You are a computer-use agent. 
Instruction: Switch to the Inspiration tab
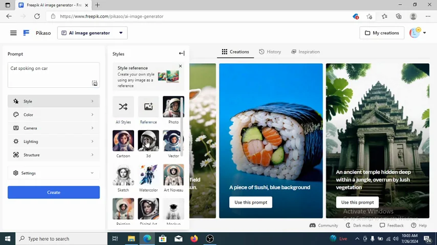pos(305,52)
